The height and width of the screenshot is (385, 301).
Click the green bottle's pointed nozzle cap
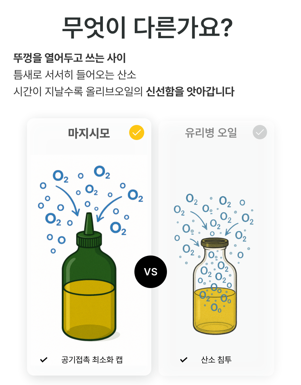tap(89, 223)
